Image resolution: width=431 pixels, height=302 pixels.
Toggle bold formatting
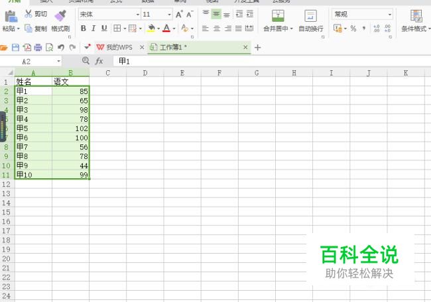(x=84, y=28)
